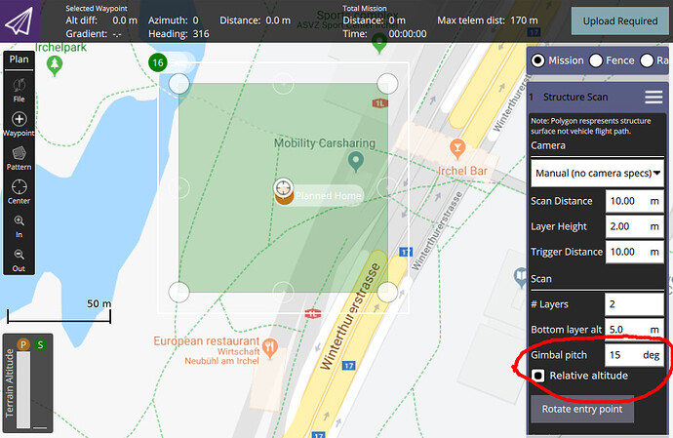The image size is (673, 438).
Task: Select the Fence radio button
Action: (x=595, y=60)
